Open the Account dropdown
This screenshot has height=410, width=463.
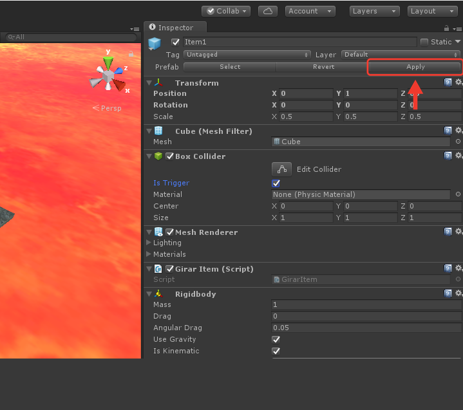(310, 11)
